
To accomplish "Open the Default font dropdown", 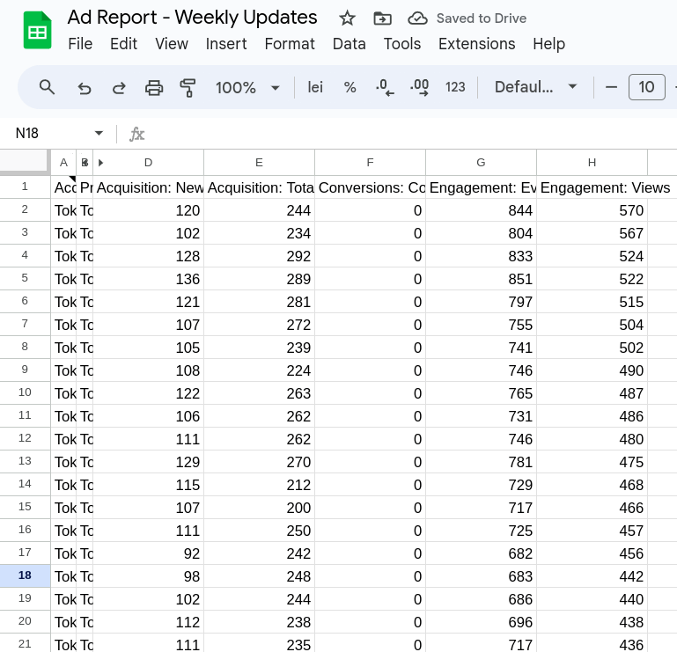I will (535, 88).
